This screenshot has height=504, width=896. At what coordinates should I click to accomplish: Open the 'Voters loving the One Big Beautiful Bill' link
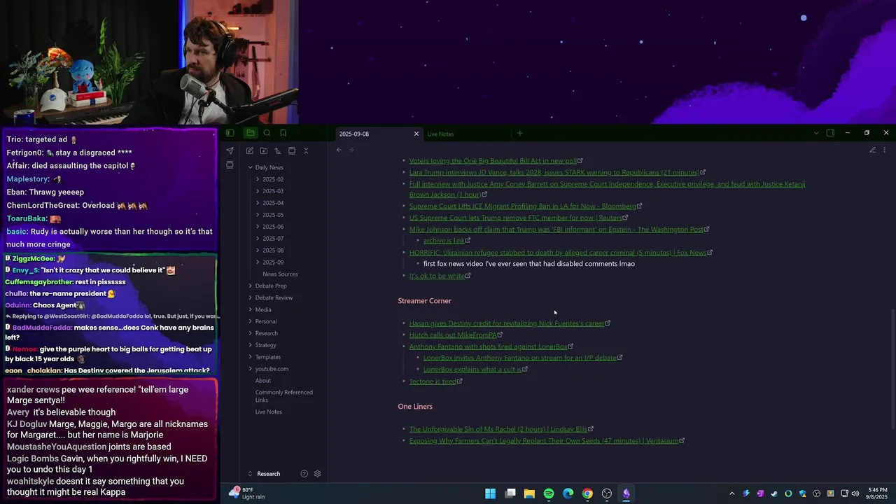click(493, 161)
